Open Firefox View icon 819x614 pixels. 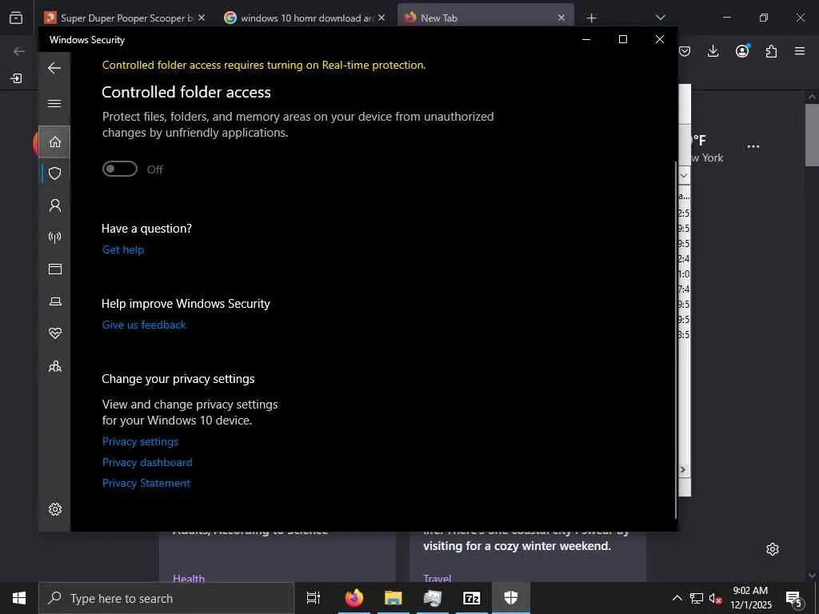16,18
